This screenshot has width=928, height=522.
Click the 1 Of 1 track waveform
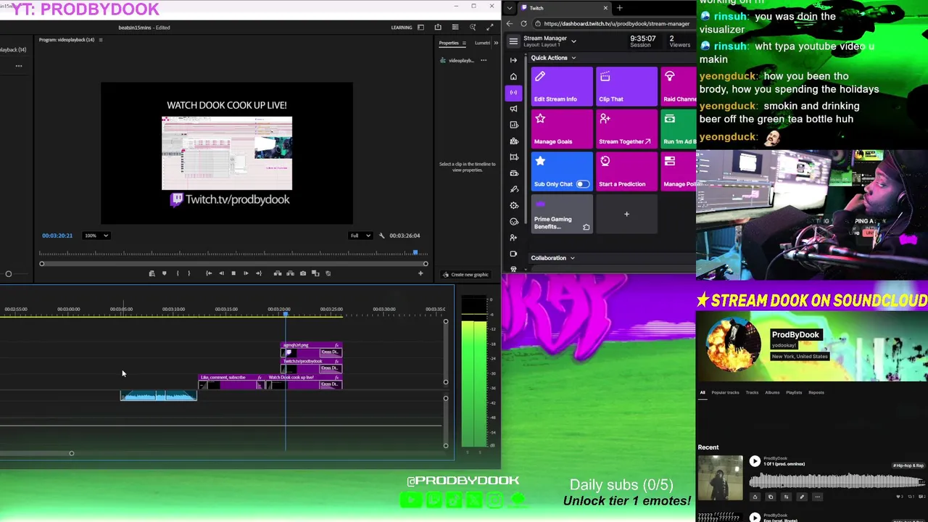[837, 481]
